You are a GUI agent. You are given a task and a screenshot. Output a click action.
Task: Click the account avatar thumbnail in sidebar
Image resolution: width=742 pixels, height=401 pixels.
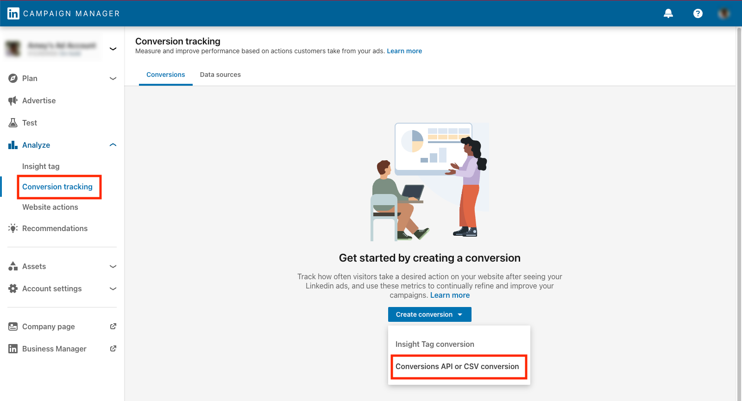point(13,48)
